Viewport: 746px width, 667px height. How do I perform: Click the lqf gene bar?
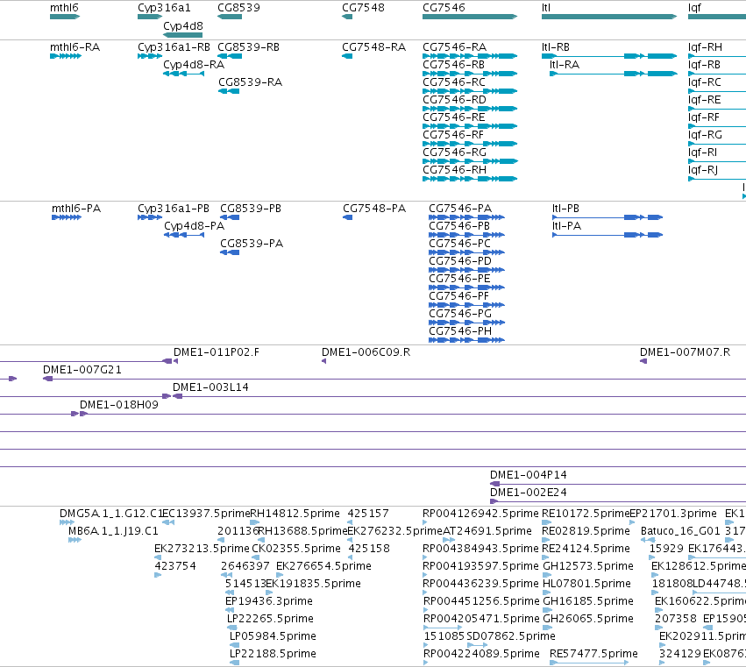717,17
